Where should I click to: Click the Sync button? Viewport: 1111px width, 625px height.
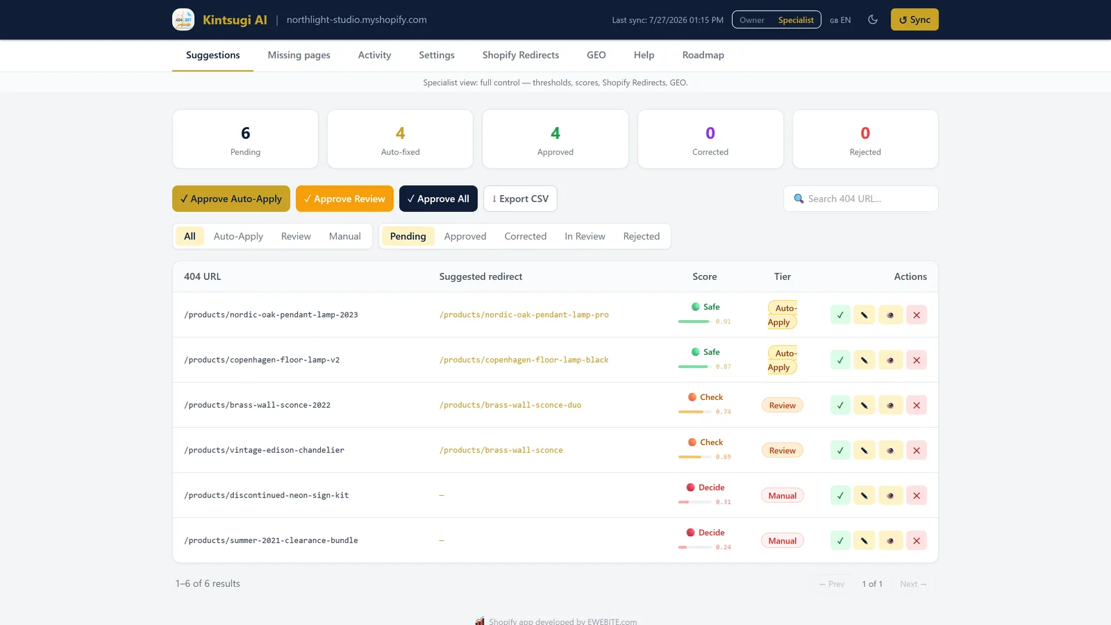[914, 19]
